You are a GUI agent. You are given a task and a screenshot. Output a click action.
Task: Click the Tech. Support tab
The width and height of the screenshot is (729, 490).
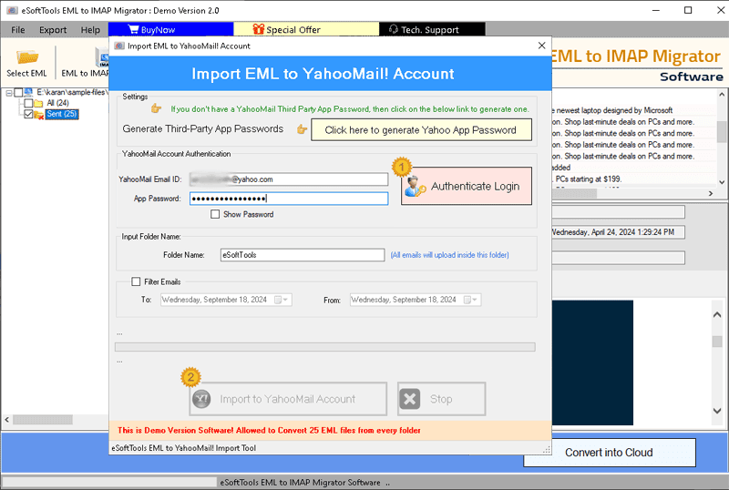(x=432, y=29)
